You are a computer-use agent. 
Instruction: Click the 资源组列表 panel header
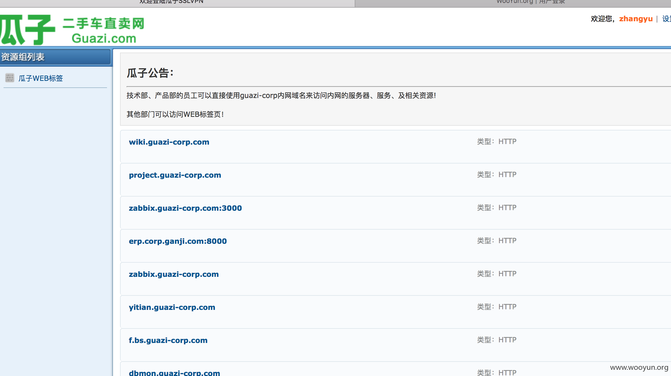click(x=55, y=57)
